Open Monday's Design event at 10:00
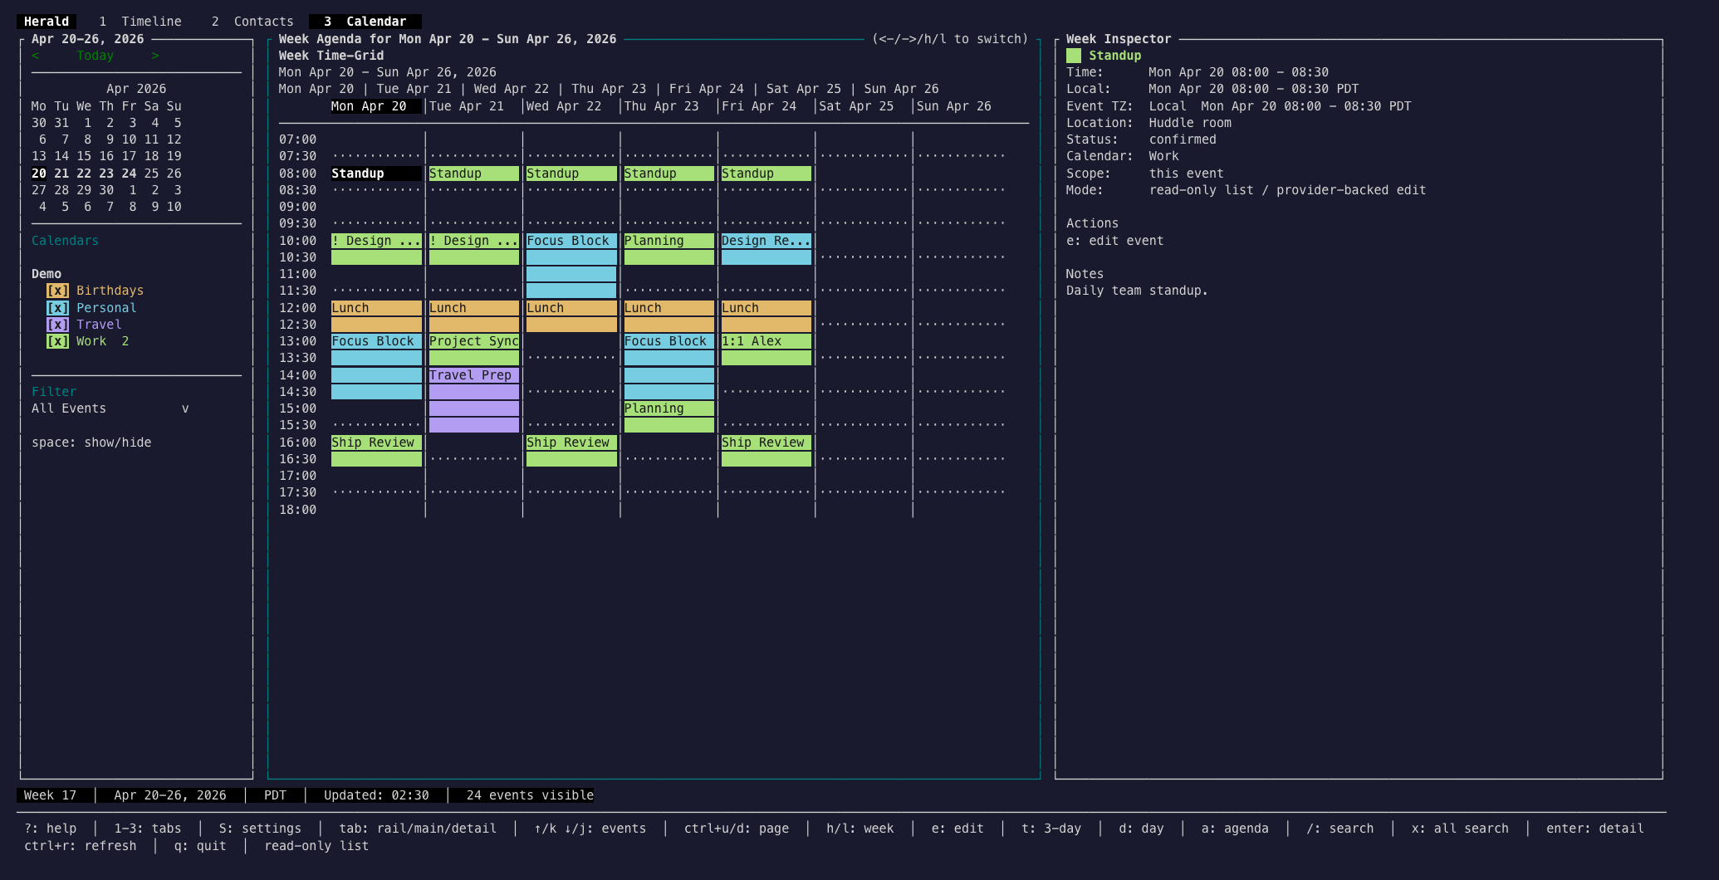This screenshot has width=1719, height=880. tap(376, 249)
